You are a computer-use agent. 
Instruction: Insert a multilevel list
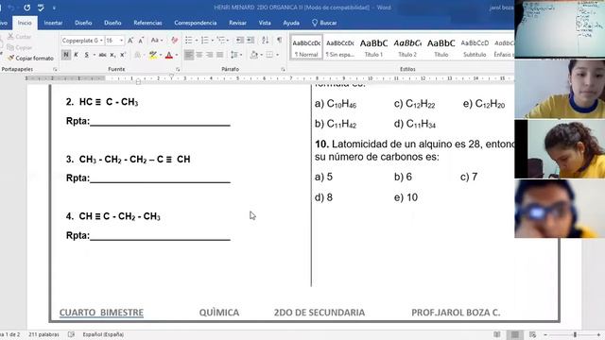220,41
